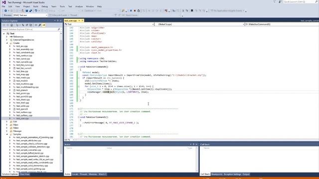This screenshot has width=319, height=179.
Task: Select test_mesh.h in Solution Explorer
Action: pyautogui.click(x=22, y=81)
